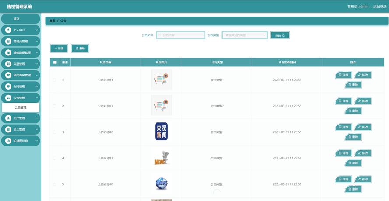This screenshot has height=201, width=389.
Task: Click the 公告类型2 cell
Action: tap(217, 106)
